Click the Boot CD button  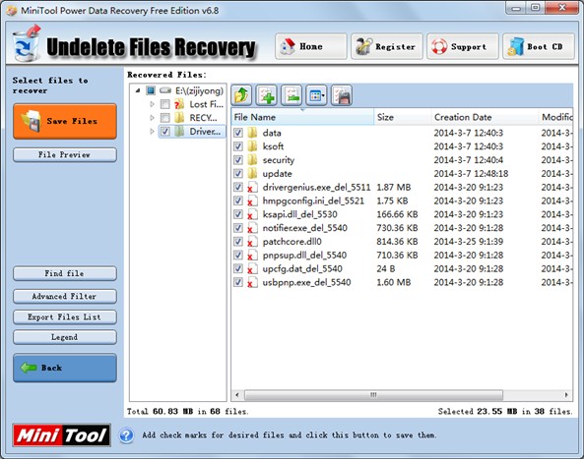click(x=539, y=46)
